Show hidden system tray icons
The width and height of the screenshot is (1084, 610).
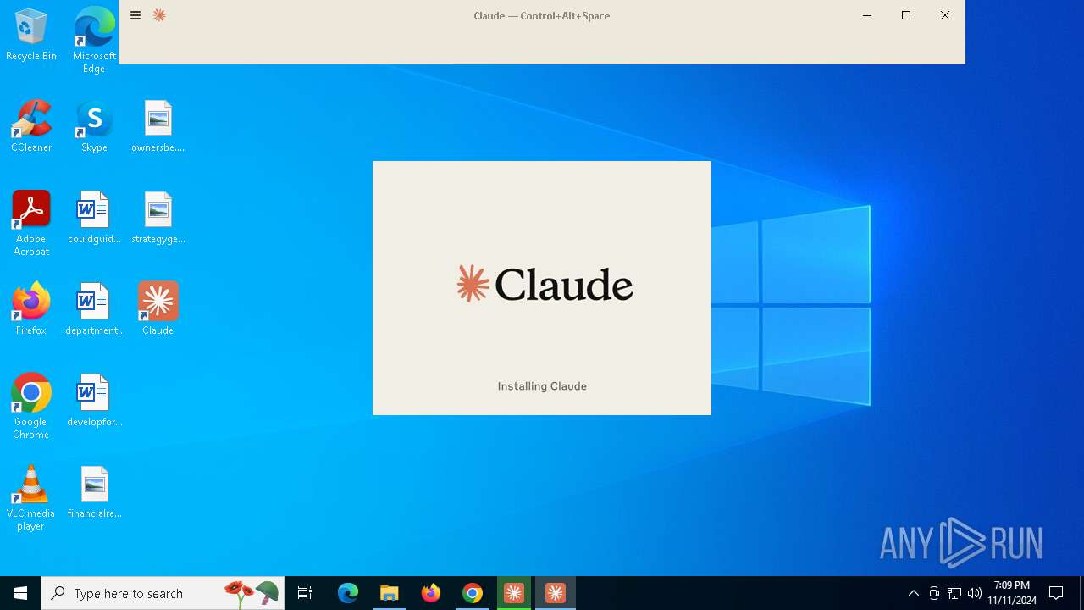click(x=913, y=593)
